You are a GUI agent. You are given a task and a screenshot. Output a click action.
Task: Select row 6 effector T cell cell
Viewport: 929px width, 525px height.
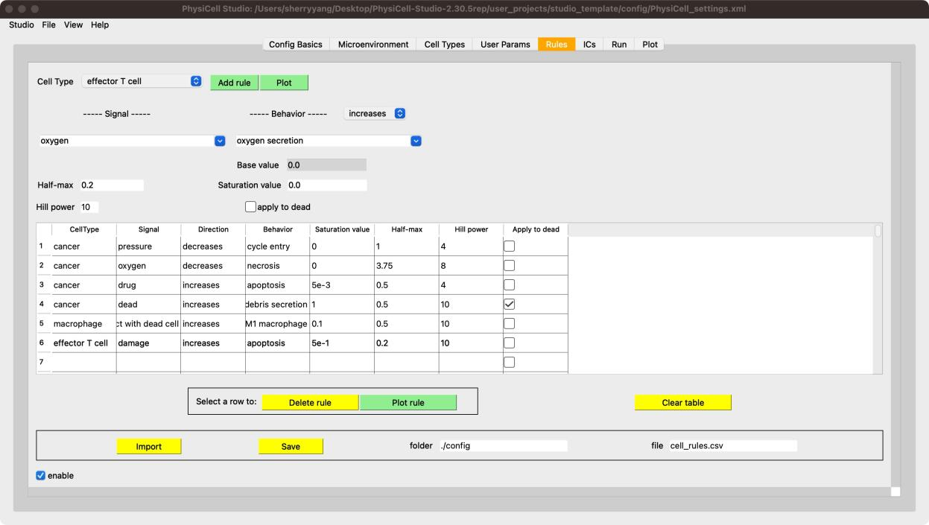pos(83,343)
